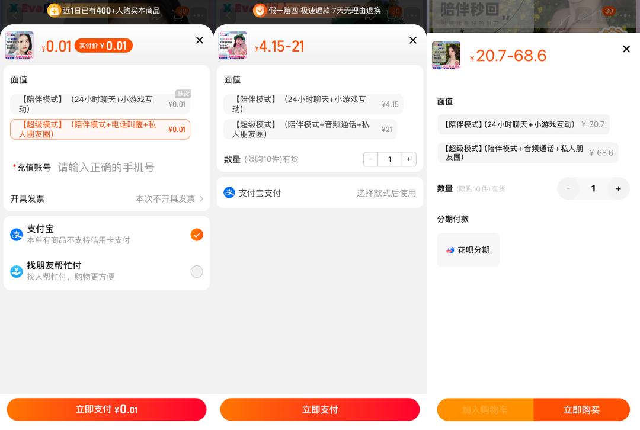This screenshot has width=640, height=430.
Task: Click 假一赔四·极速退款 guarantee banner
Action: click(317, 10)
